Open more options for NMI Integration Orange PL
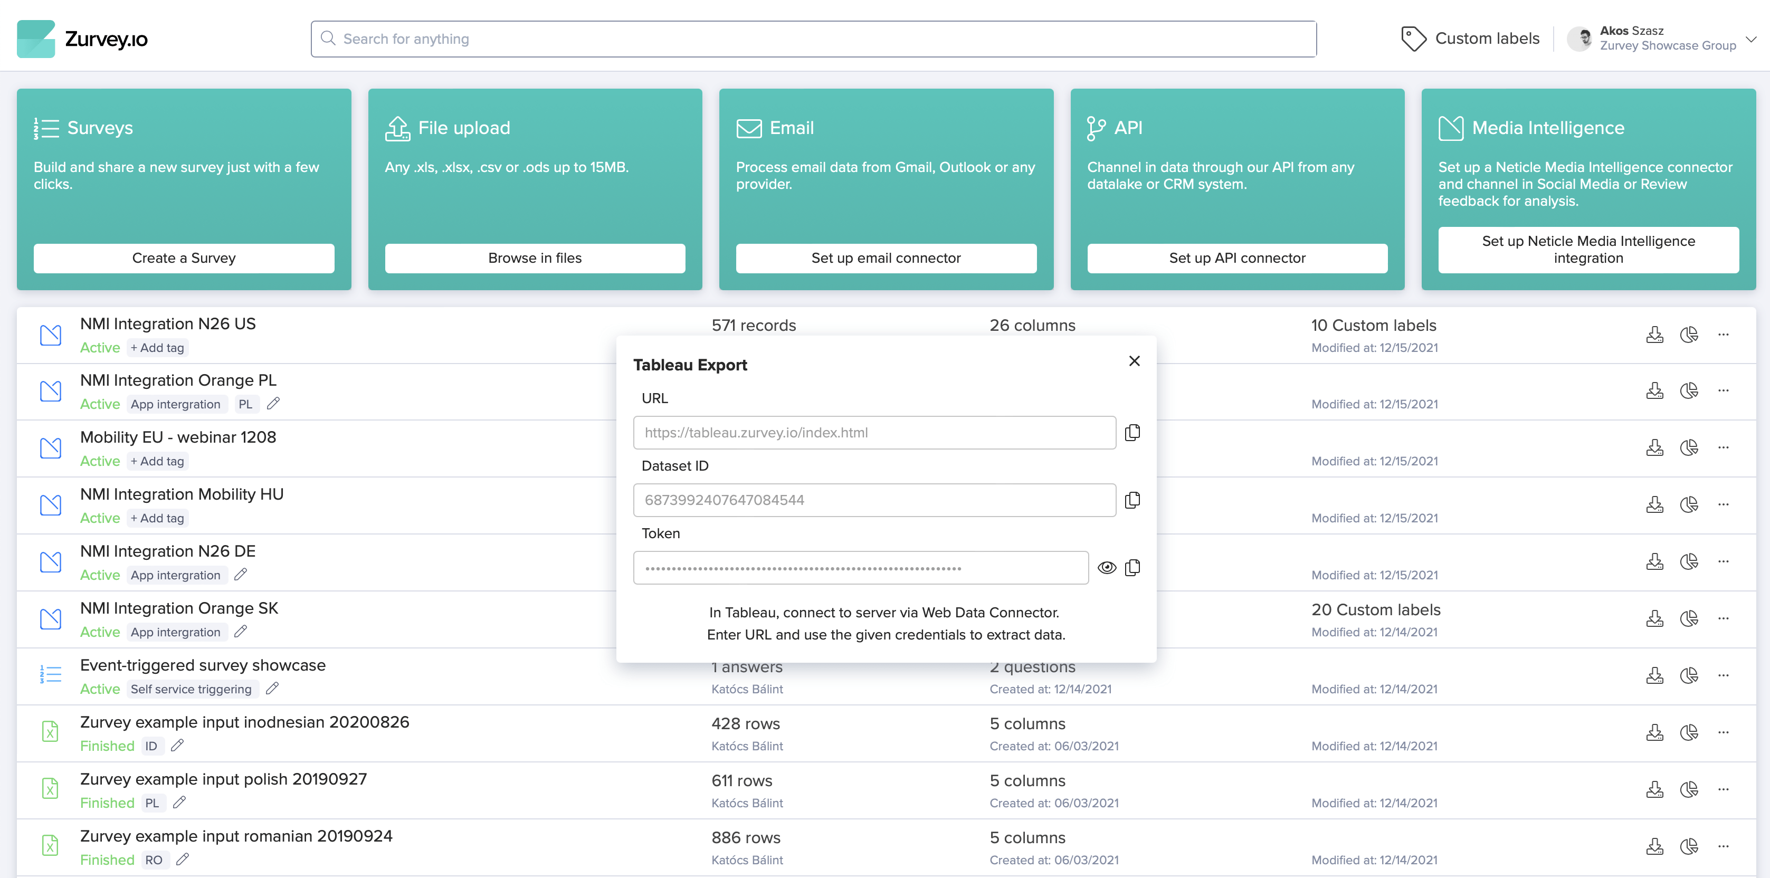 pyautogui.click(x=1723, y=390)
